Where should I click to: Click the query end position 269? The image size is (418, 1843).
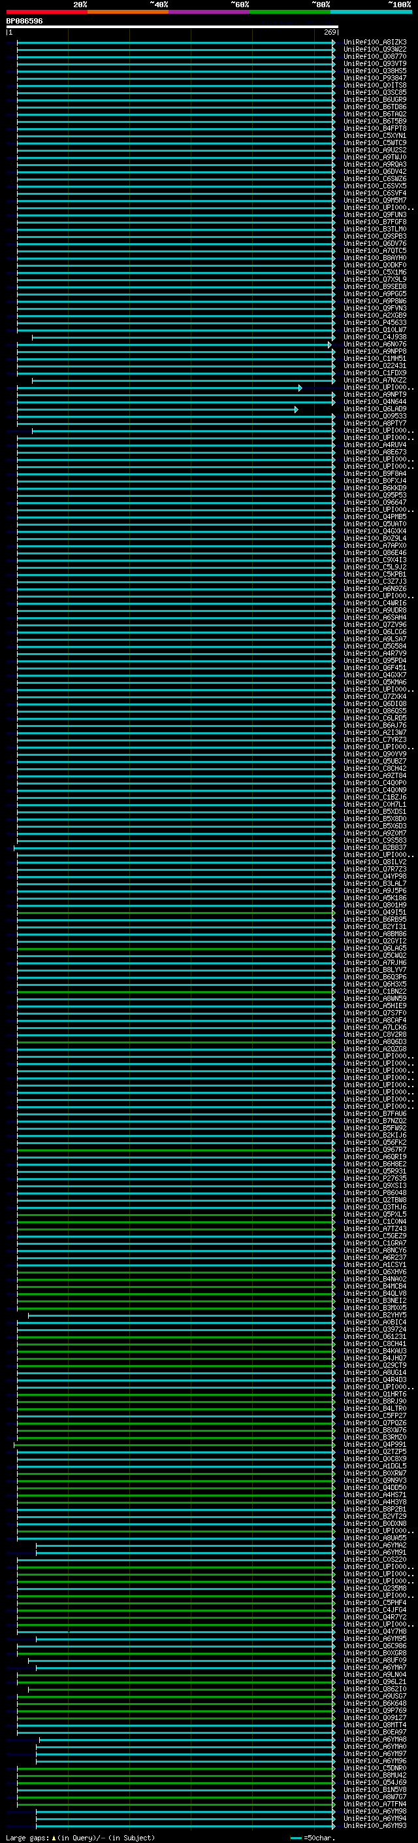[x=329, y=32]
